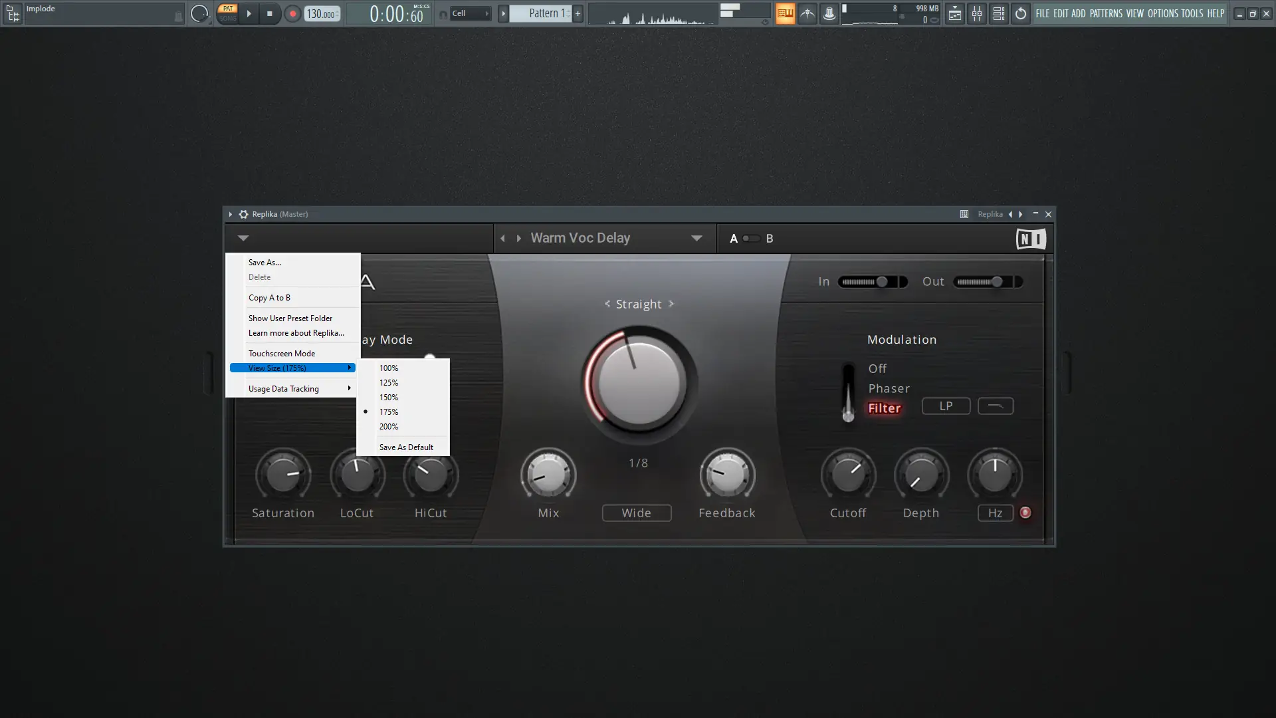Open the Cell snap dropdown
Image resolution: width=1276 pixels, height=718 pixels.
[471, 13]
